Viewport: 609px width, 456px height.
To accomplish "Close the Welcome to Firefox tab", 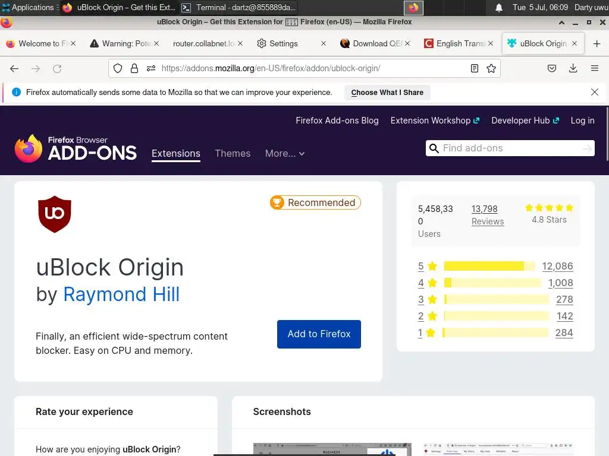I will click(x=73, y=43).
